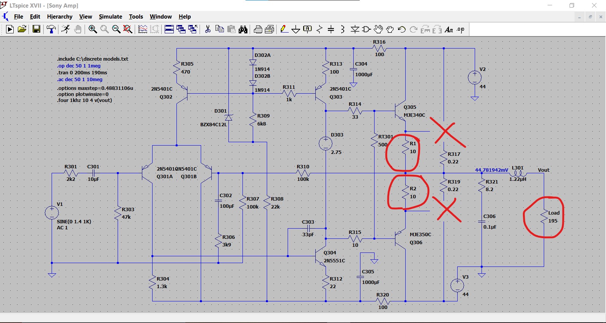606x323 pixels.
Task: Cascade windows toolbar icon
Action: (181, 29)
